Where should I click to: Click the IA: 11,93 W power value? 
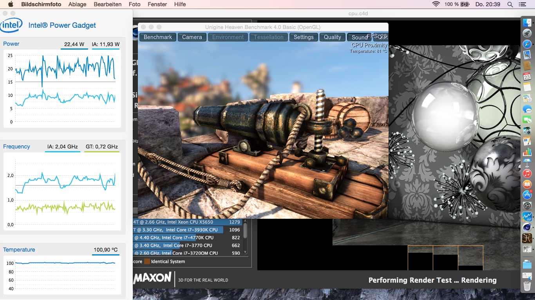(106, 44)
